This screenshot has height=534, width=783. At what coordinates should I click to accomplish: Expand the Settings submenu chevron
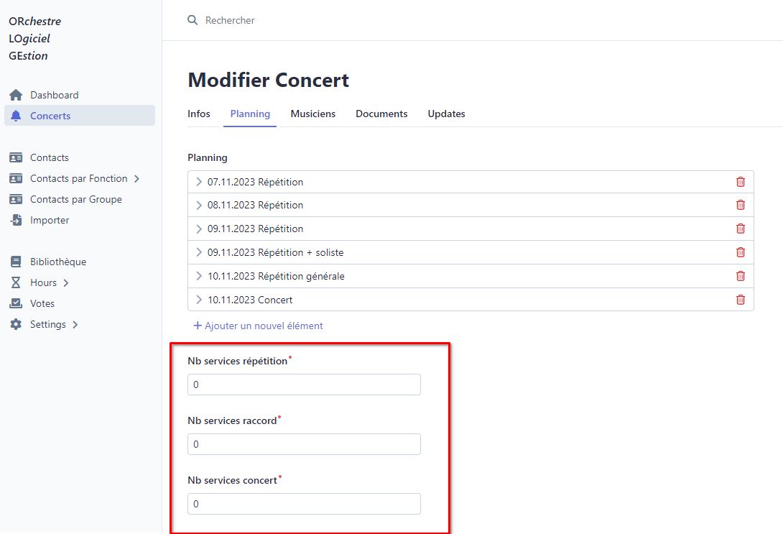(x=75, y=324)
